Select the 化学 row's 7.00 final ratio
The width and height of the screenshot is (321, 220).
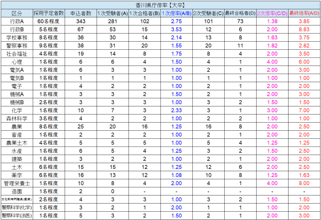(304, 110)
